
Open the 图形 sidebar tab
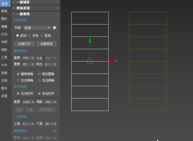(x=4, y=19)
